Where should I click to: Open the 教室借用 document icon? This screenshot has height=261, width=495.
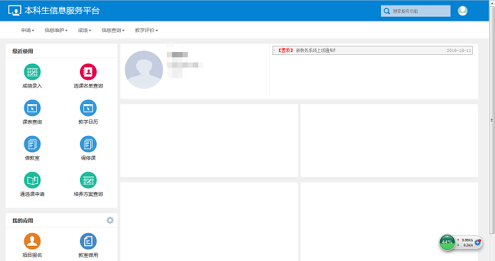click(x=88, y=241)
